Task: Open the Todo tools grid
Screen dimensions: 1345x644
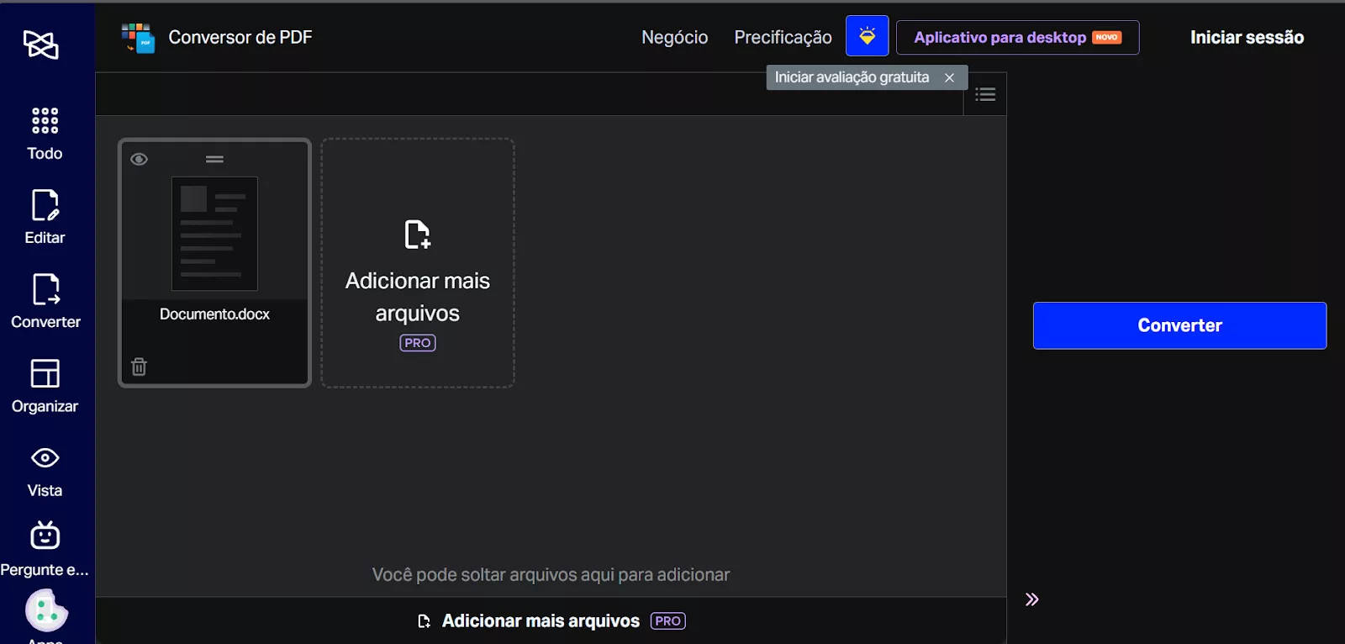Action: [x=45, y=134]
